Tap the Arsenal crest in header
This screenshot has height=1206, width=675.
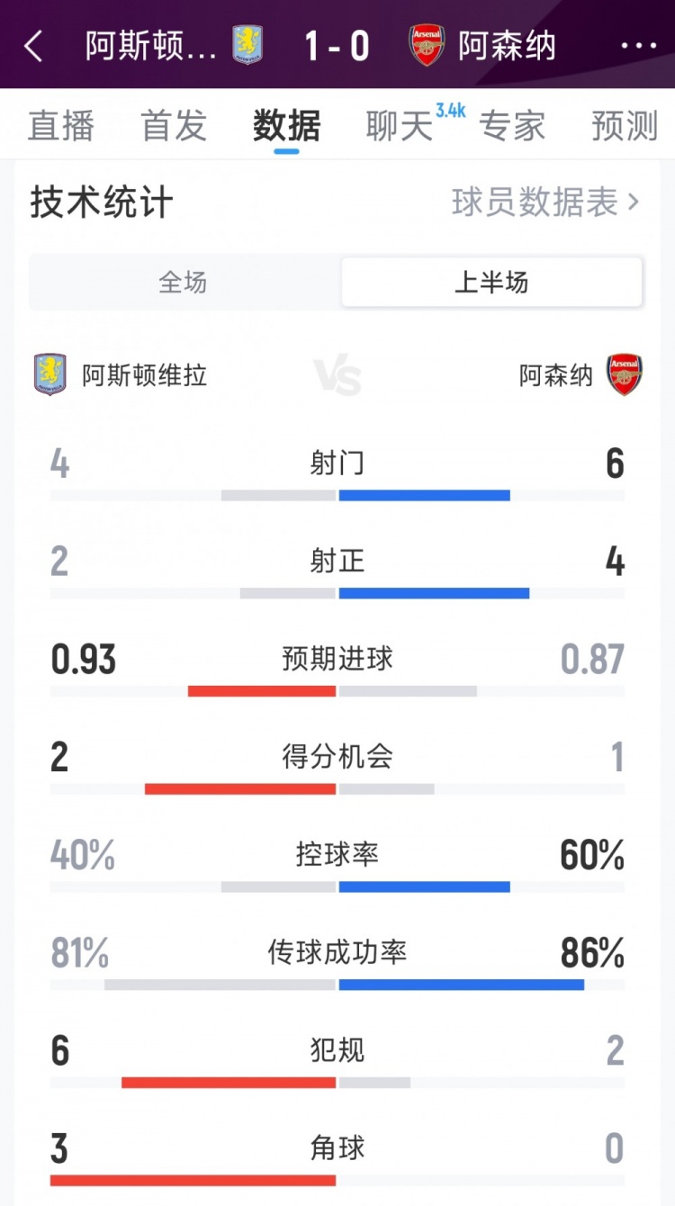pyautogui.click(x=427, y=45)
